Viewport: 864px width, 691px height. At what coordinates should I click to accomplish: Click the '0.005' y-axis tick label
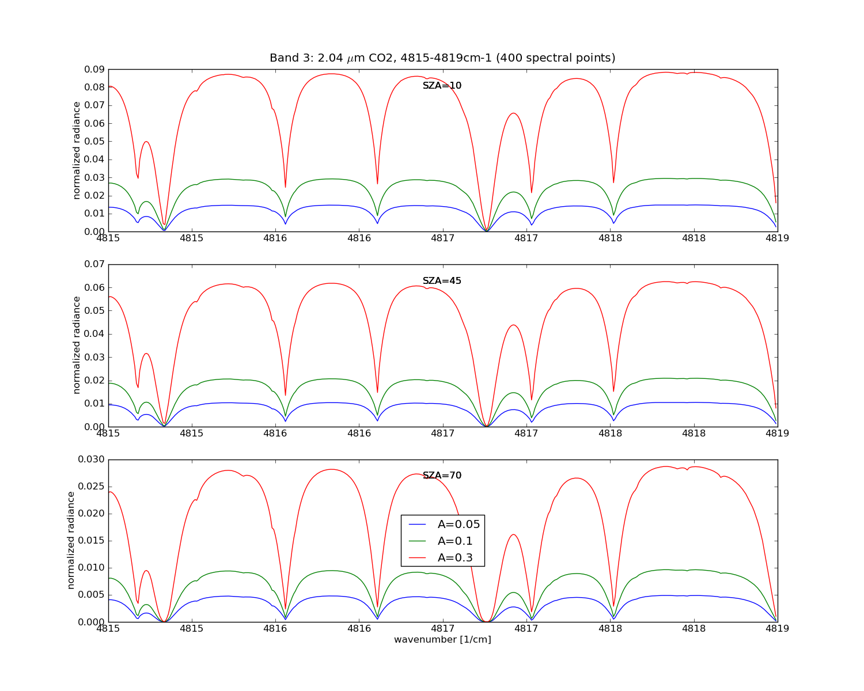[x=92, y=595]
